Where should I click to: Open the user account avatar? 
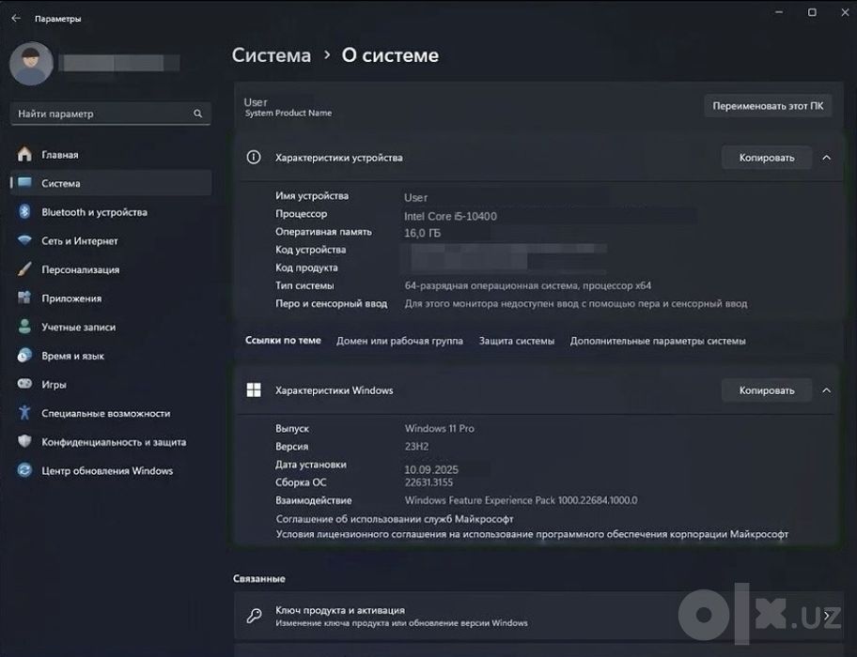[x=31, y=64]
